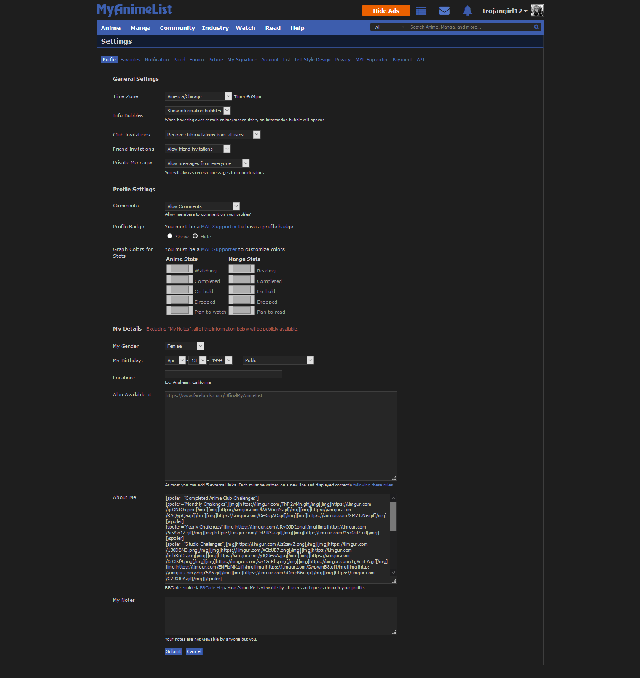Expand the My Gender dropdown
The image size is (640, 678).
(x=184, y=346)
